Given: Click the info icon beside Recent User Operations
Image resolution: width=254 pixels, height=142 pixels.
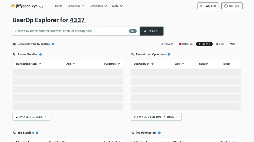Looking at the screenshot, I should (169, 54).
